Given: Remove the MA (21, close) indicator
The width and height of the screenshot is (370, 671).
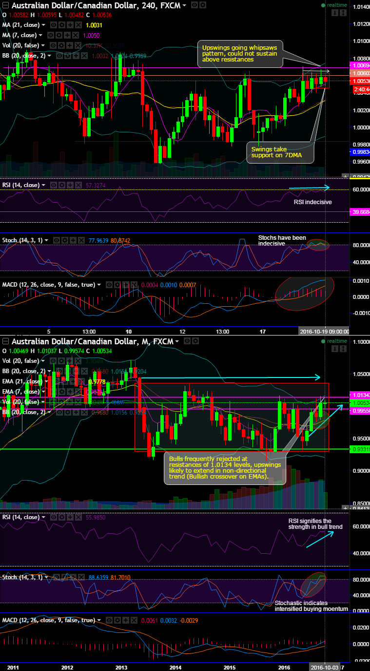Looking at the screenshot, I should (78, 25).
